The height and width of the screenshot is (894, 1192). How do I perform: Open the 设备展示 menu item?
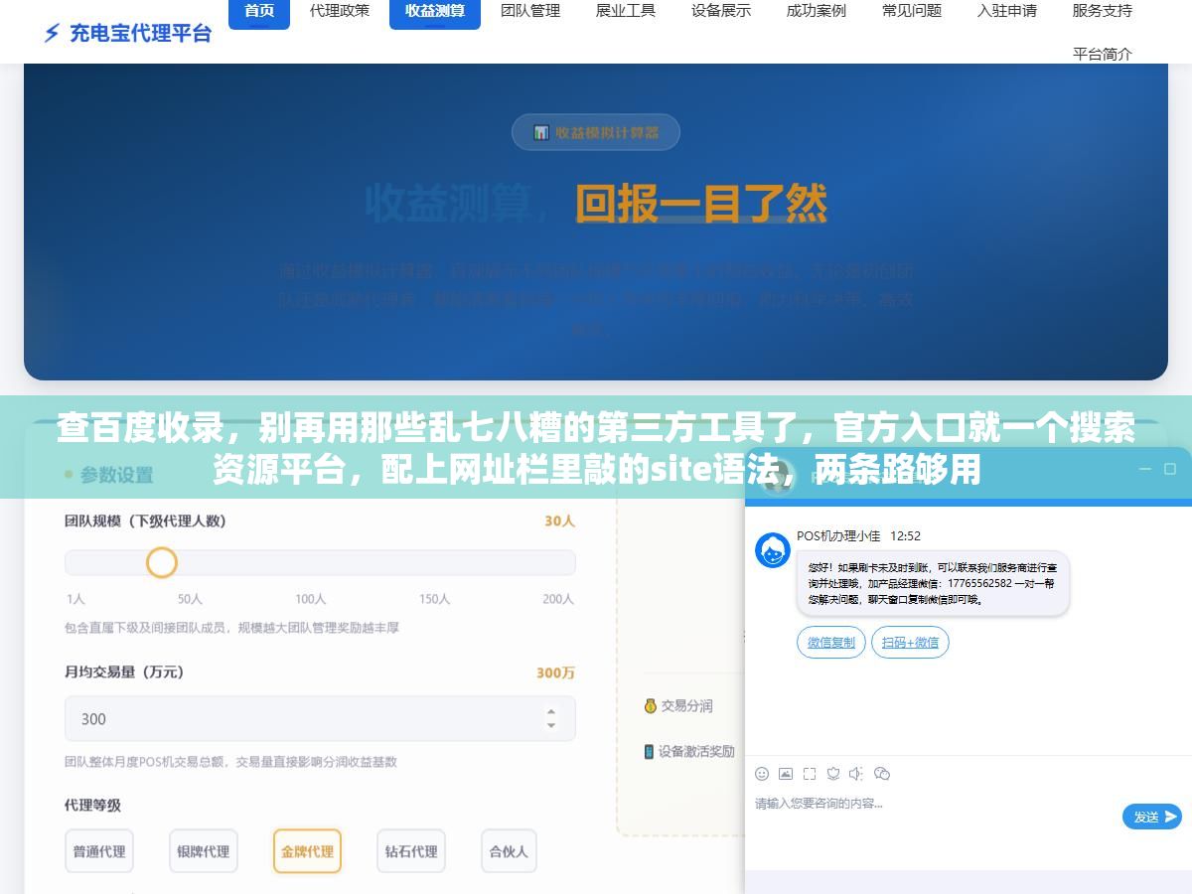coord(721,11)
